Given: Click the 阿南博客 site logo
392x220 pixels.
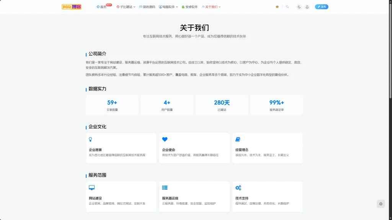Looking at the screenshot, I should pos(72,7).
